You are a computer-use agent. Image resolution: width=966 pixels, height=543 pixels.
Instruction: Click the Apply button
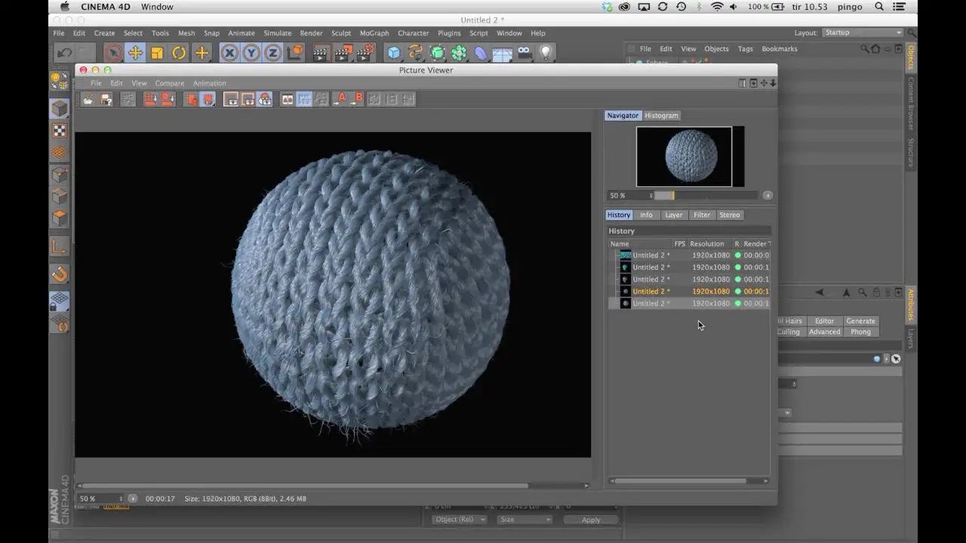(x=591, y=520)
